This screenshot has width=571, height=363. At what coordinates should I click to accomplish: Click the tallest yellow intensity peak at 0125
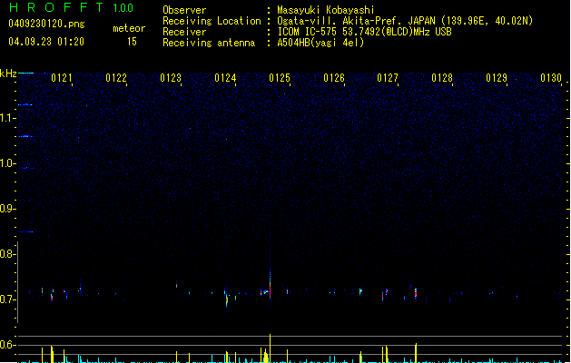pos(270,348)
